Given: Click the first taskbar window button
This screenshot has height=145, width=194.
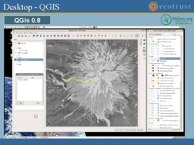Looking at the screenshot, I should point(13,137).
